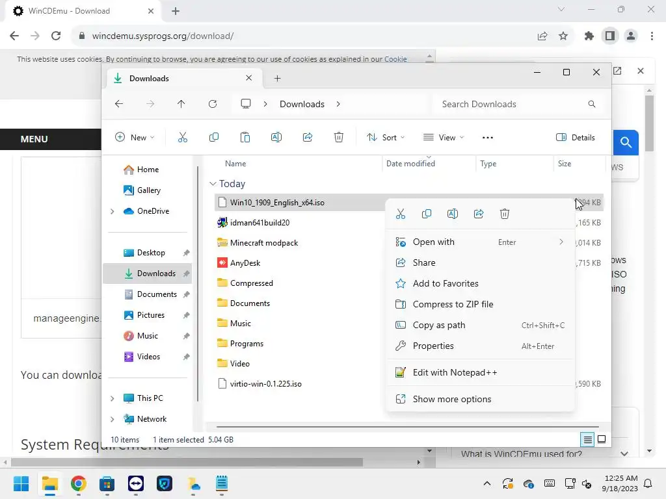This screenshot has width=666, height=499.
Task: Click Copy icon in the context menu
Action: pos(427,214)
